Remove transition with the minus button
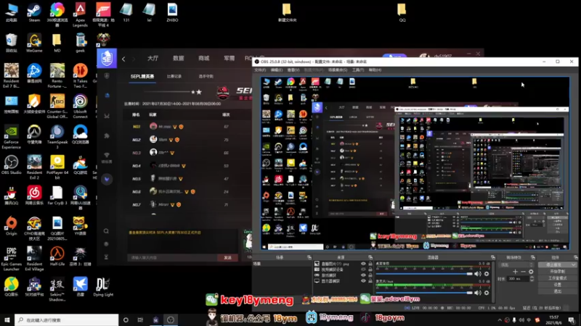This screenshot has width=581, height=326. 523,272
